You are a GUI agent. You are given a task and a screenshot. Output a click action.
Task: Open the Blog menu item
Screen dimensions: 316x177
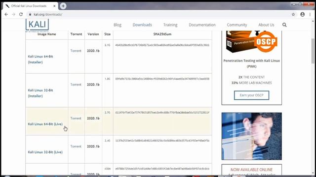pos(118,25)
